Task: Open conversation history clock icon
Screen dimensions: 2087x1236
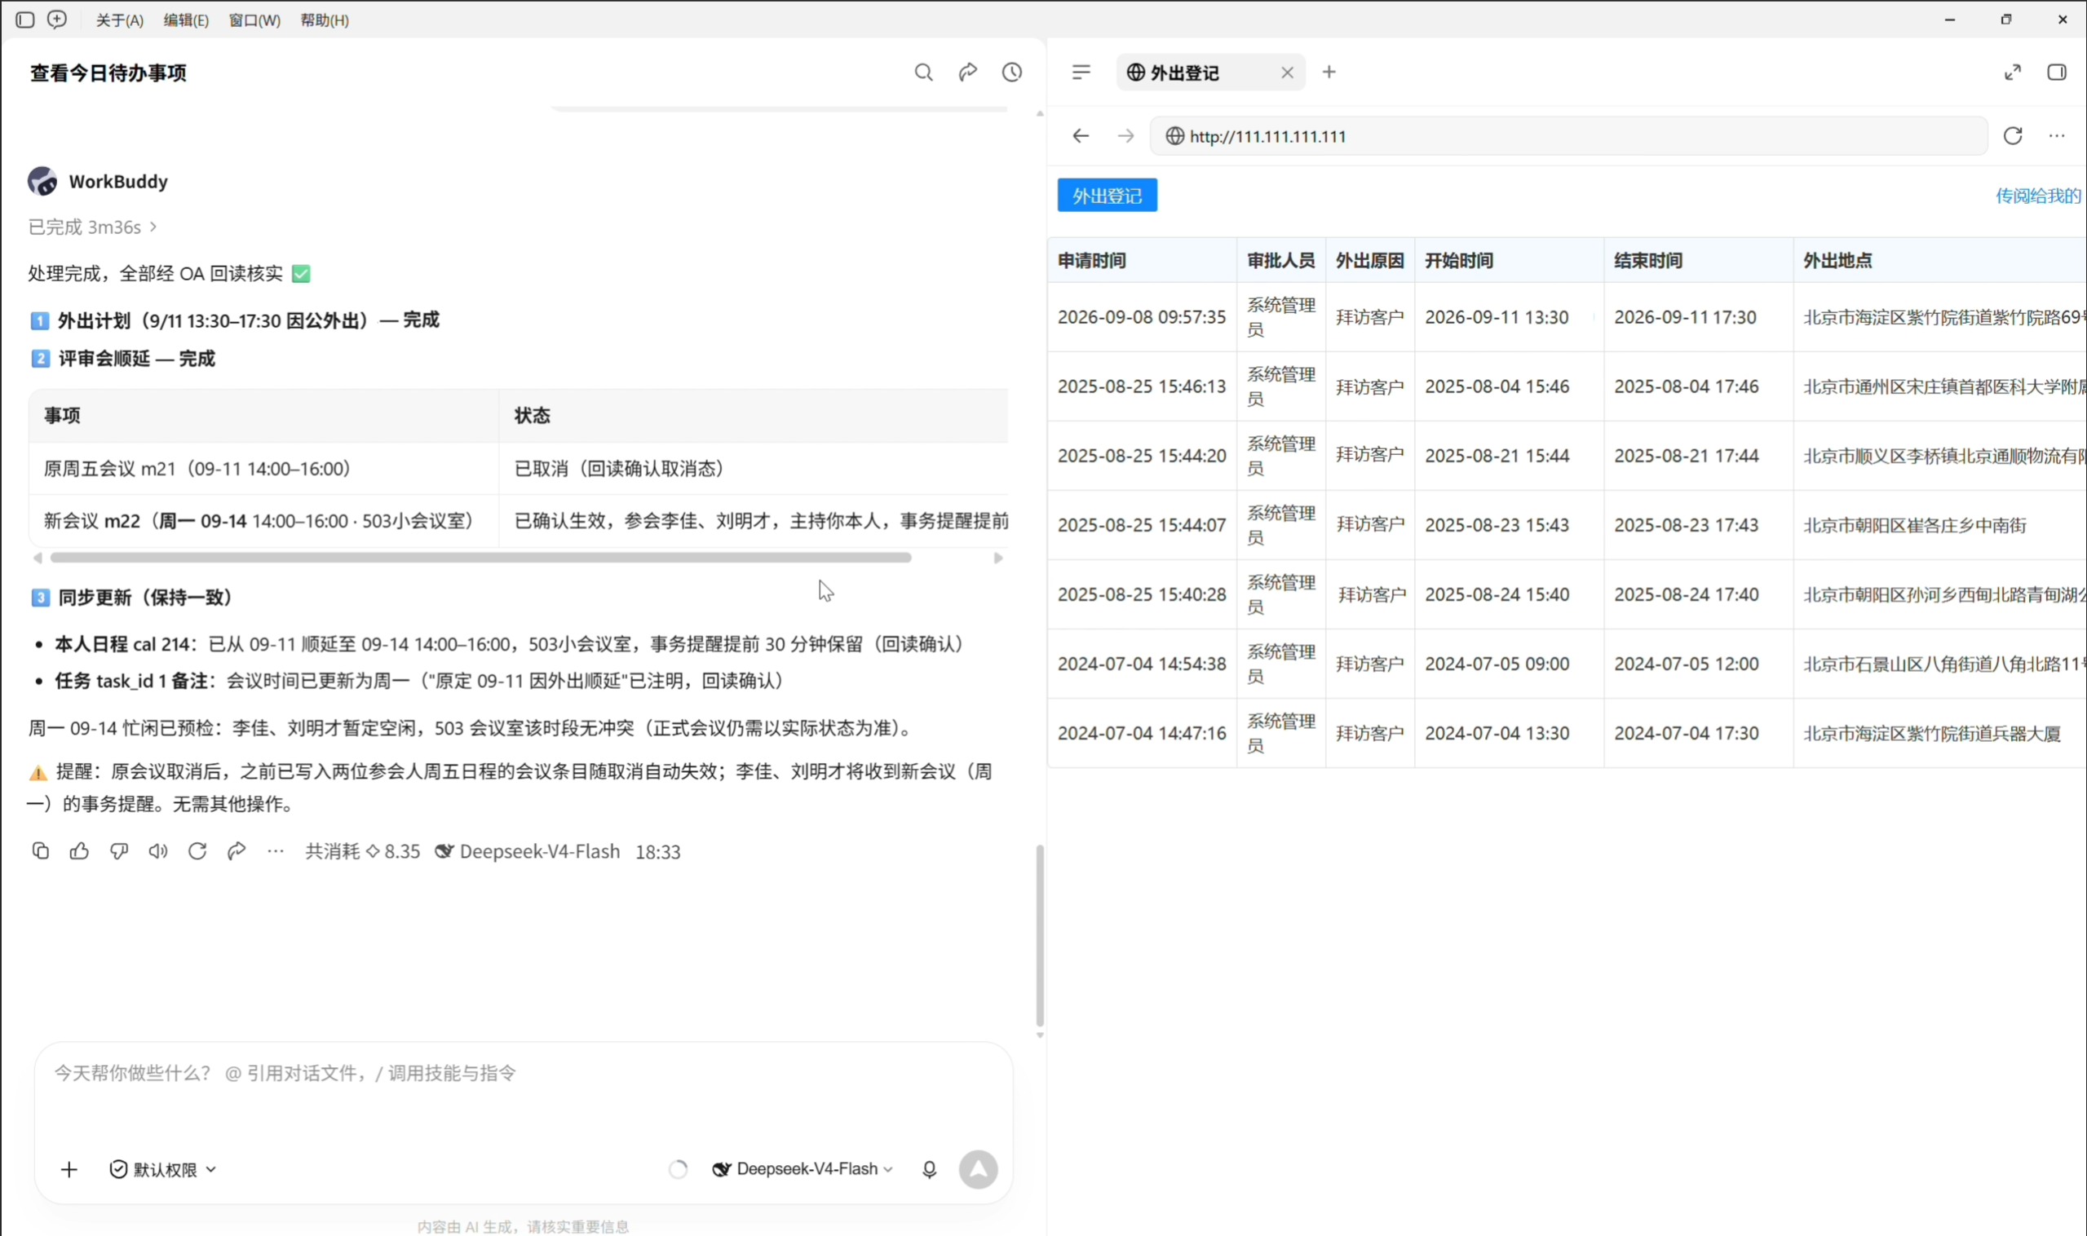Action: [x=1011, y=73]
